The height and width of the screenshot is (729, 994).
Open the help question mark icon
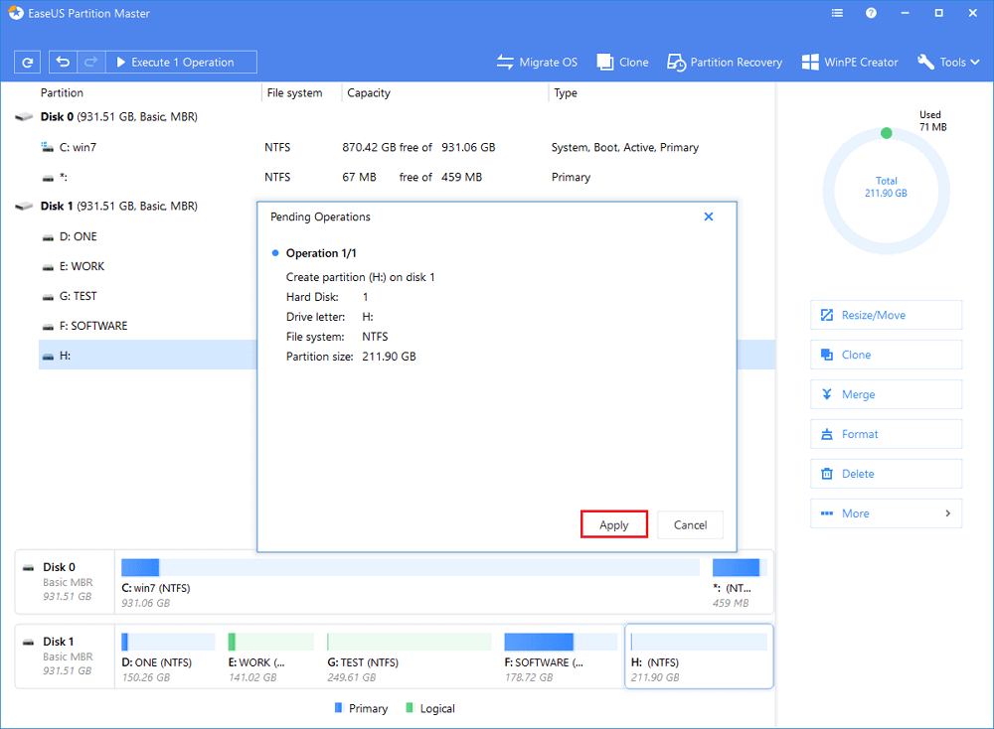871,14
